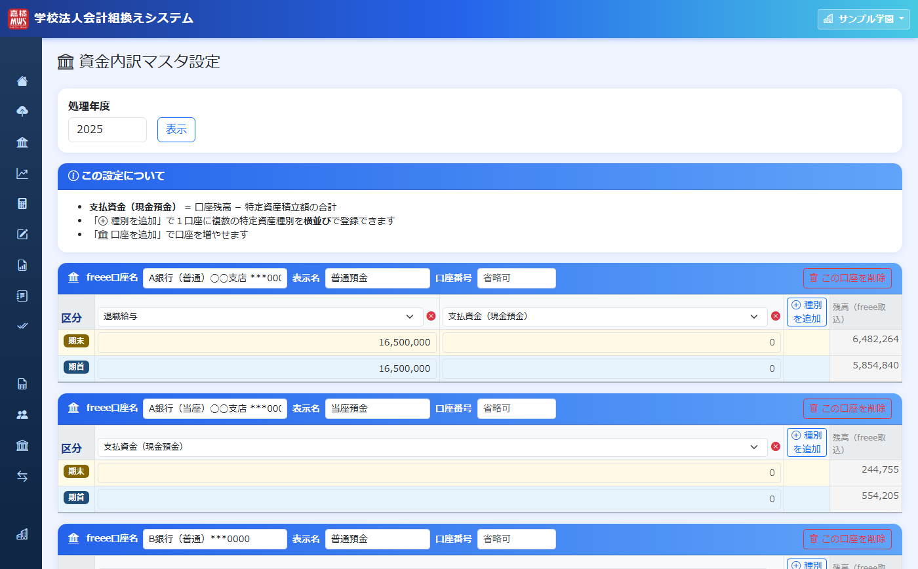Click the balance value 554,205
This screenshot has height=569, width=918.
(x=880, y=496)
